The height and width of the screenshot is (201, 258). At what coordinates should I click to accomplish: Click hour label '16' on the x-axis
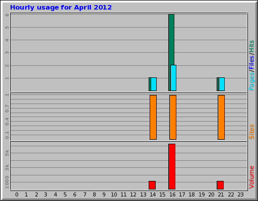pos(172,194)
